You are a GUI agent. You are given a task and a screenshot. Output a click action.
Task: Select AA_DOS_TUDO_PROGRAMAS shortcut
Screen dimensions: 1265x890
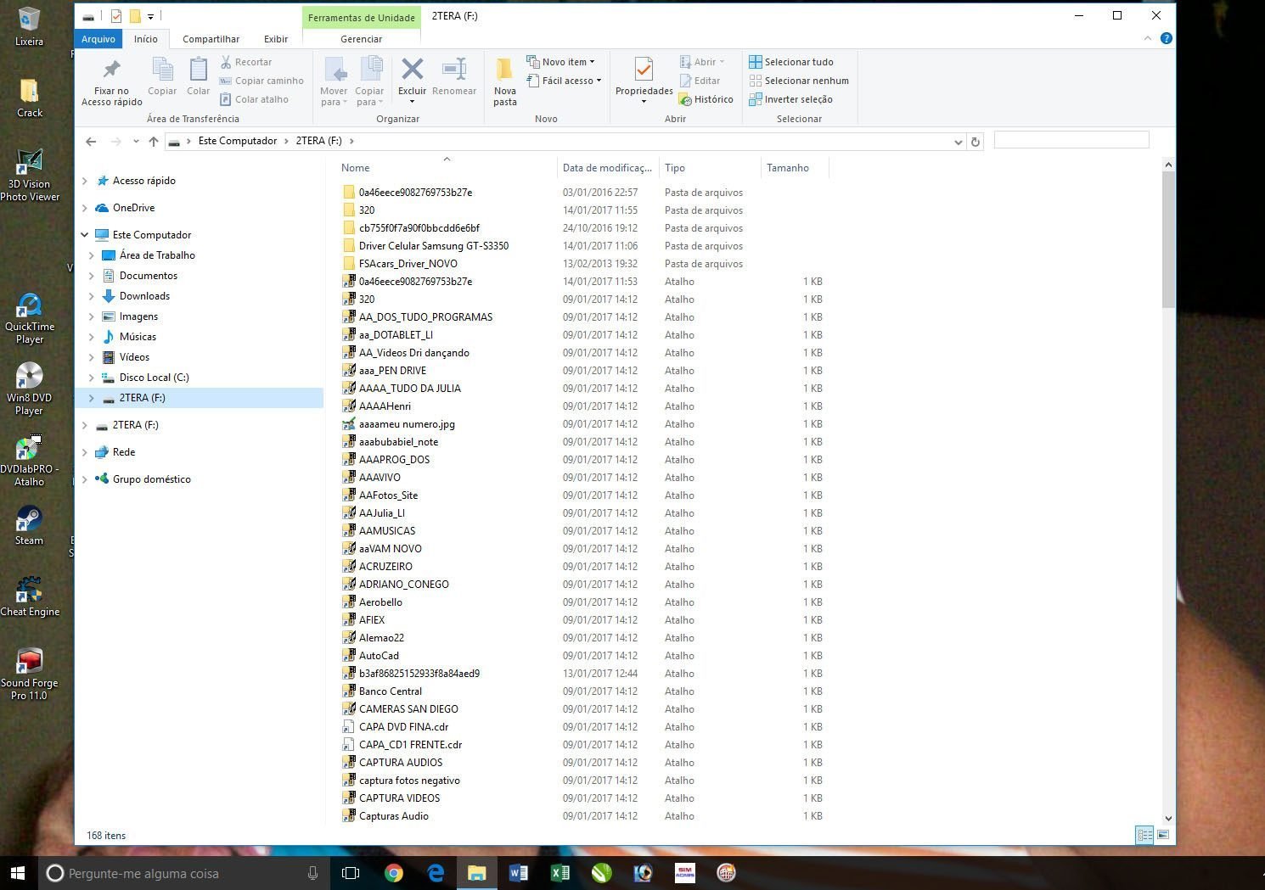425,317
